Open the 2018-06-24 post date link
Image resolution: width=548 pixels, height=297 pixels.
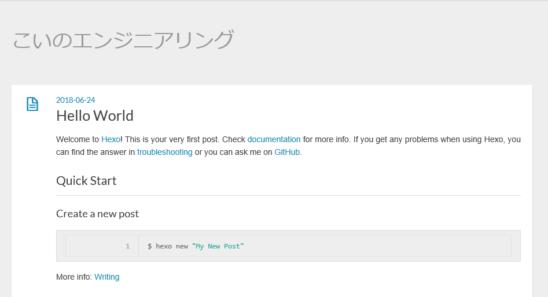[75, 100]
